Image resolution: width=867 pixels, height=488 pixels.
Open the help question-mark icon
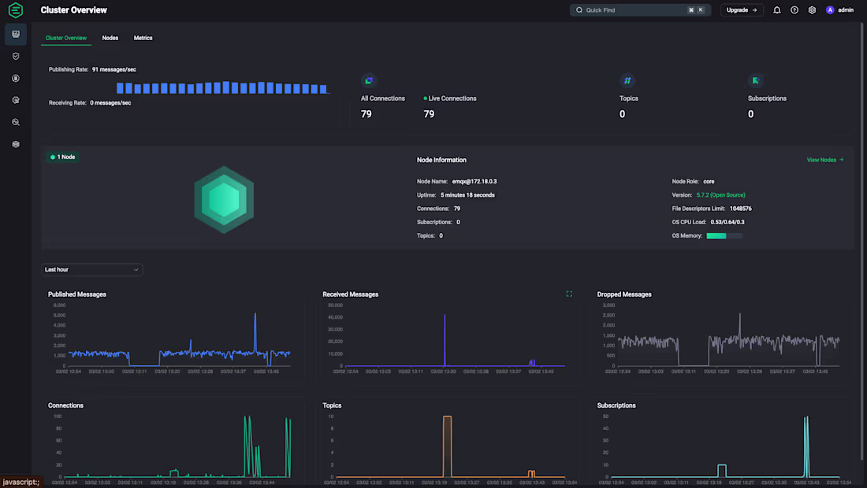(x=794, y=9)
